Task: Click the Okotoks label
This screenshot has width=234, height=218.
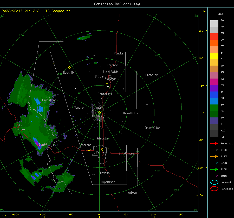Action: [104, 173]
